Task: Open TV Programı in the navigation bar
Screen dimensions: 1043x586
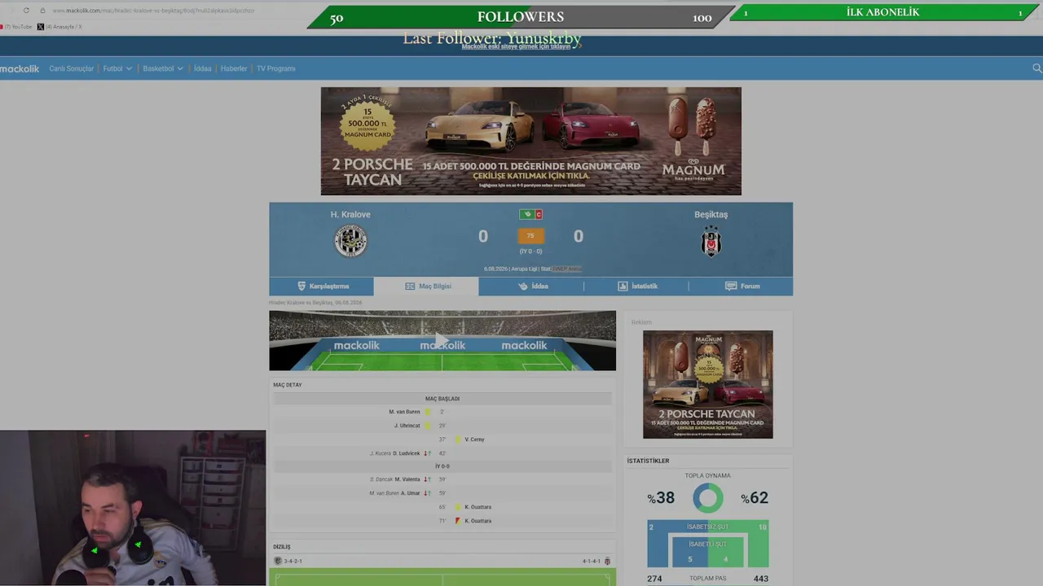Action: [x=276, y=69]
